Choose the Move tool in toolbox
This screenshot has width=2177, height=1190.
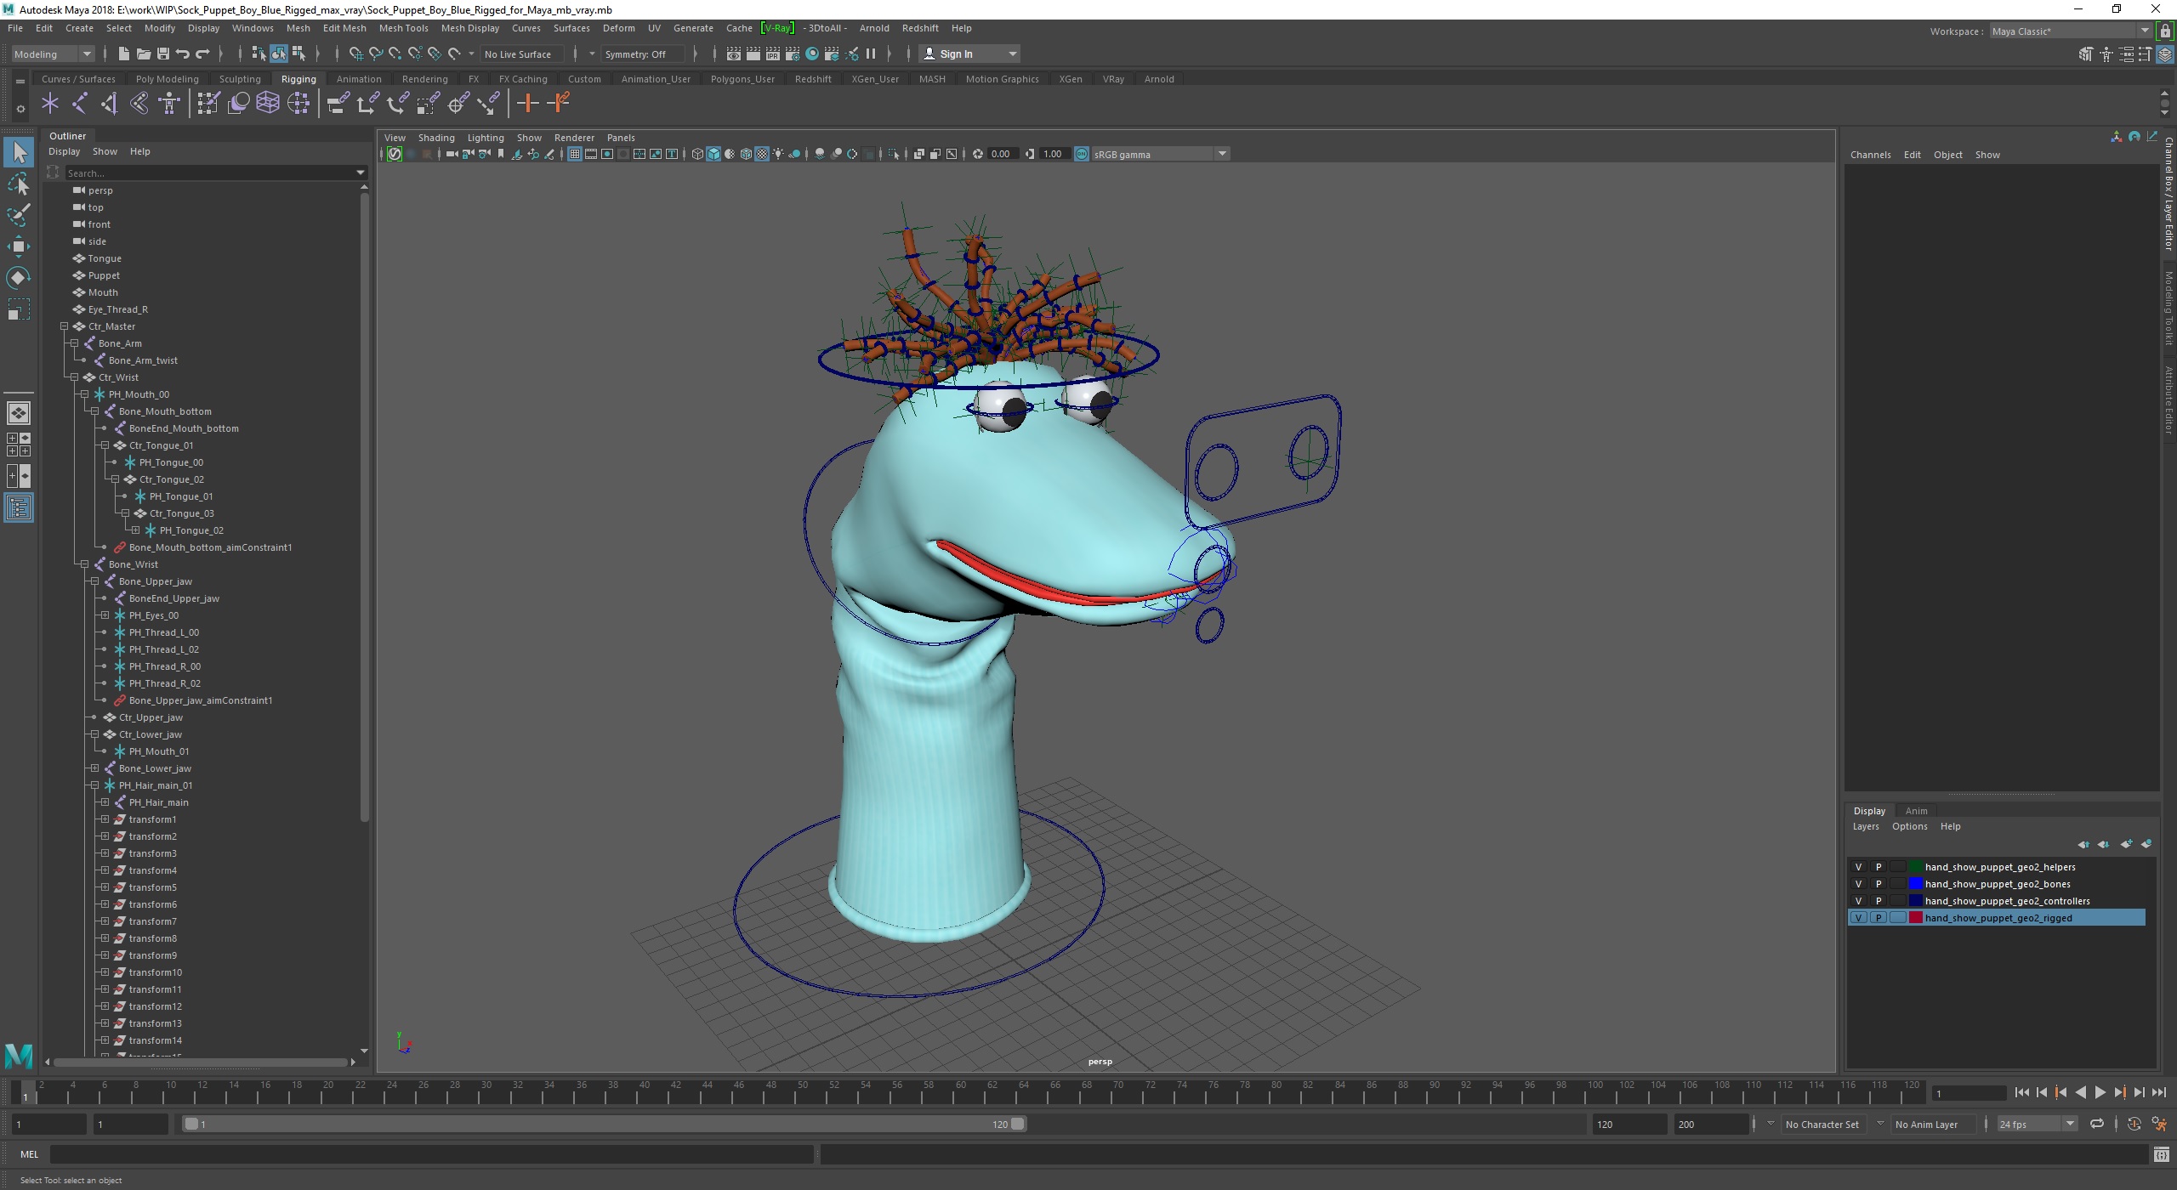tap(19, 246)
